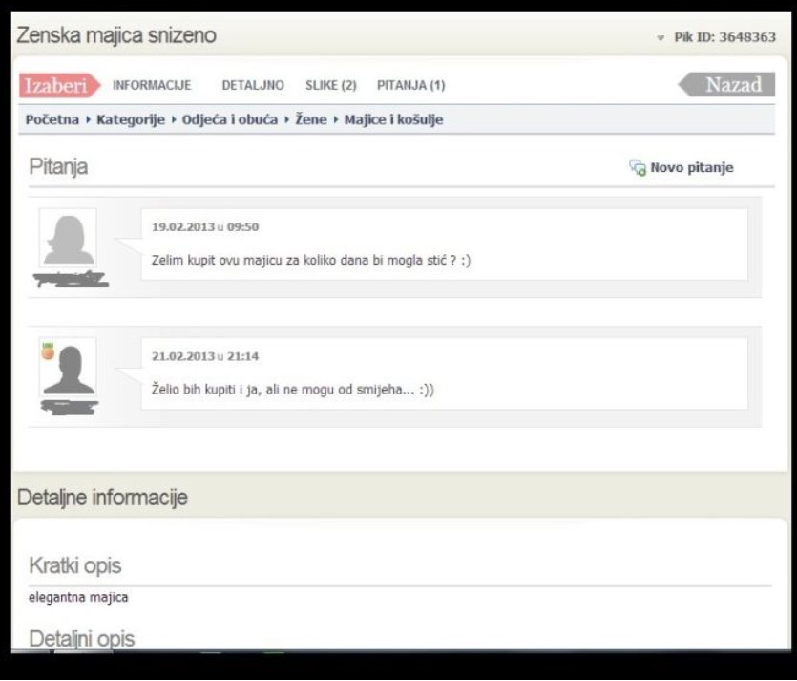
Task: Click the green plus on Novo pitanje icon
Action: click(640, 170)
